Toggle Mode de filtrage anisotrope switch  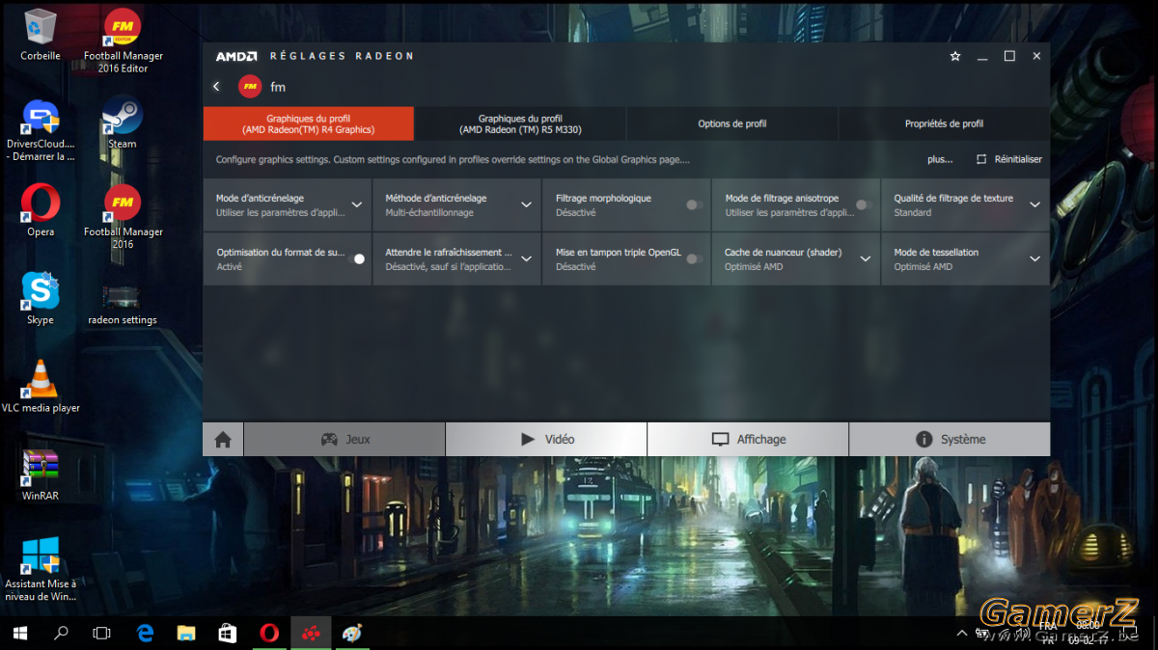[864, 204]
